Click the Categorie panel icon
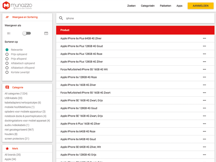This screenshot has height=162, width=216. (7, 87)
